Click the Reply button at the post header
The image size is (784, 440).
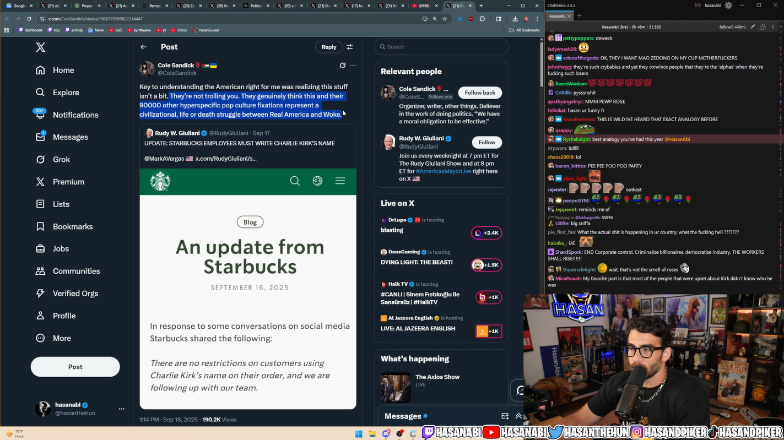tap(329, 47)
